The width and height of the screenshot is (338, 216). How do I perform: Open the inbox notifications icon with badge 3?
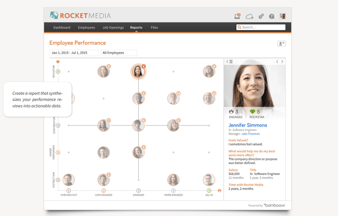coord(238,16)
